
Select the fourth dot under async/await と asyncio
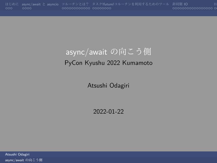pyautogui.click(x=30, y=8)
